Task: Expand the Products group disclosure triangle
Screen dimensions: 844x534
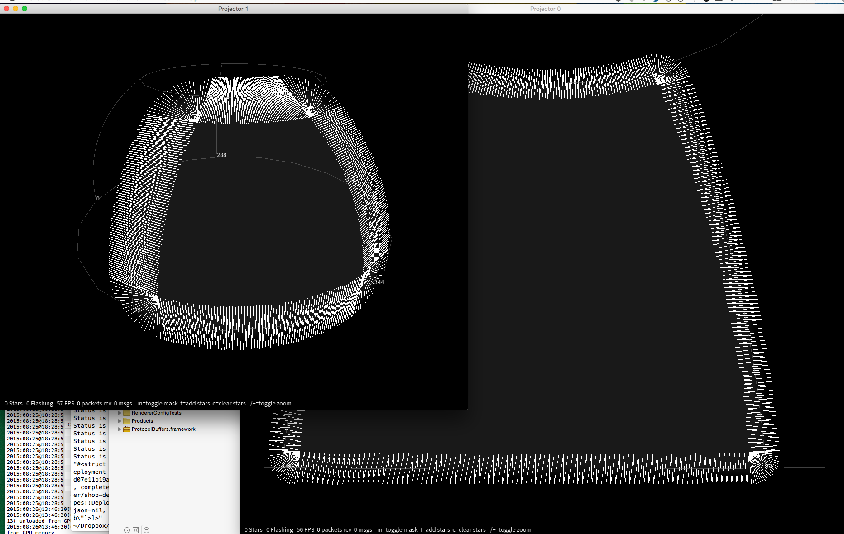Action: (120, 421)
